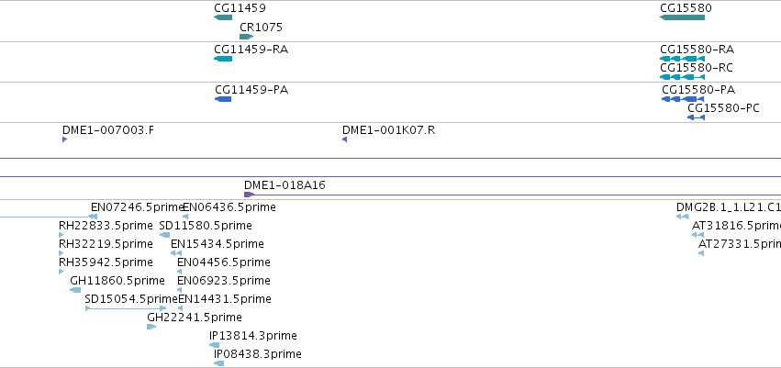
Task: Open the EN06436.5prime label
Action: tap(229, 207)
